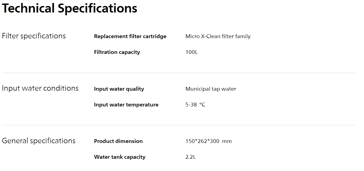
Task: Select the Micro X-Clean filter family text
Action: pos(218,36)
